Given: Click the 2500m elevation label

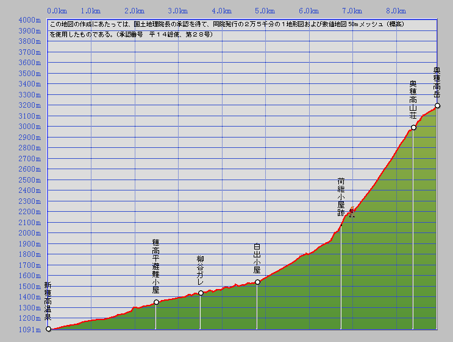Looking at the screenshot, I should coord(30,180).
